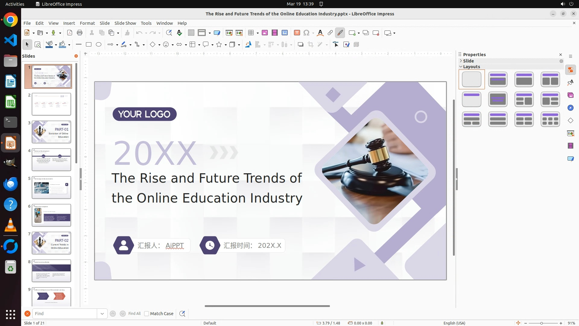Click the Find All button
The image size is (579, 326).
[x=134, y=314]
